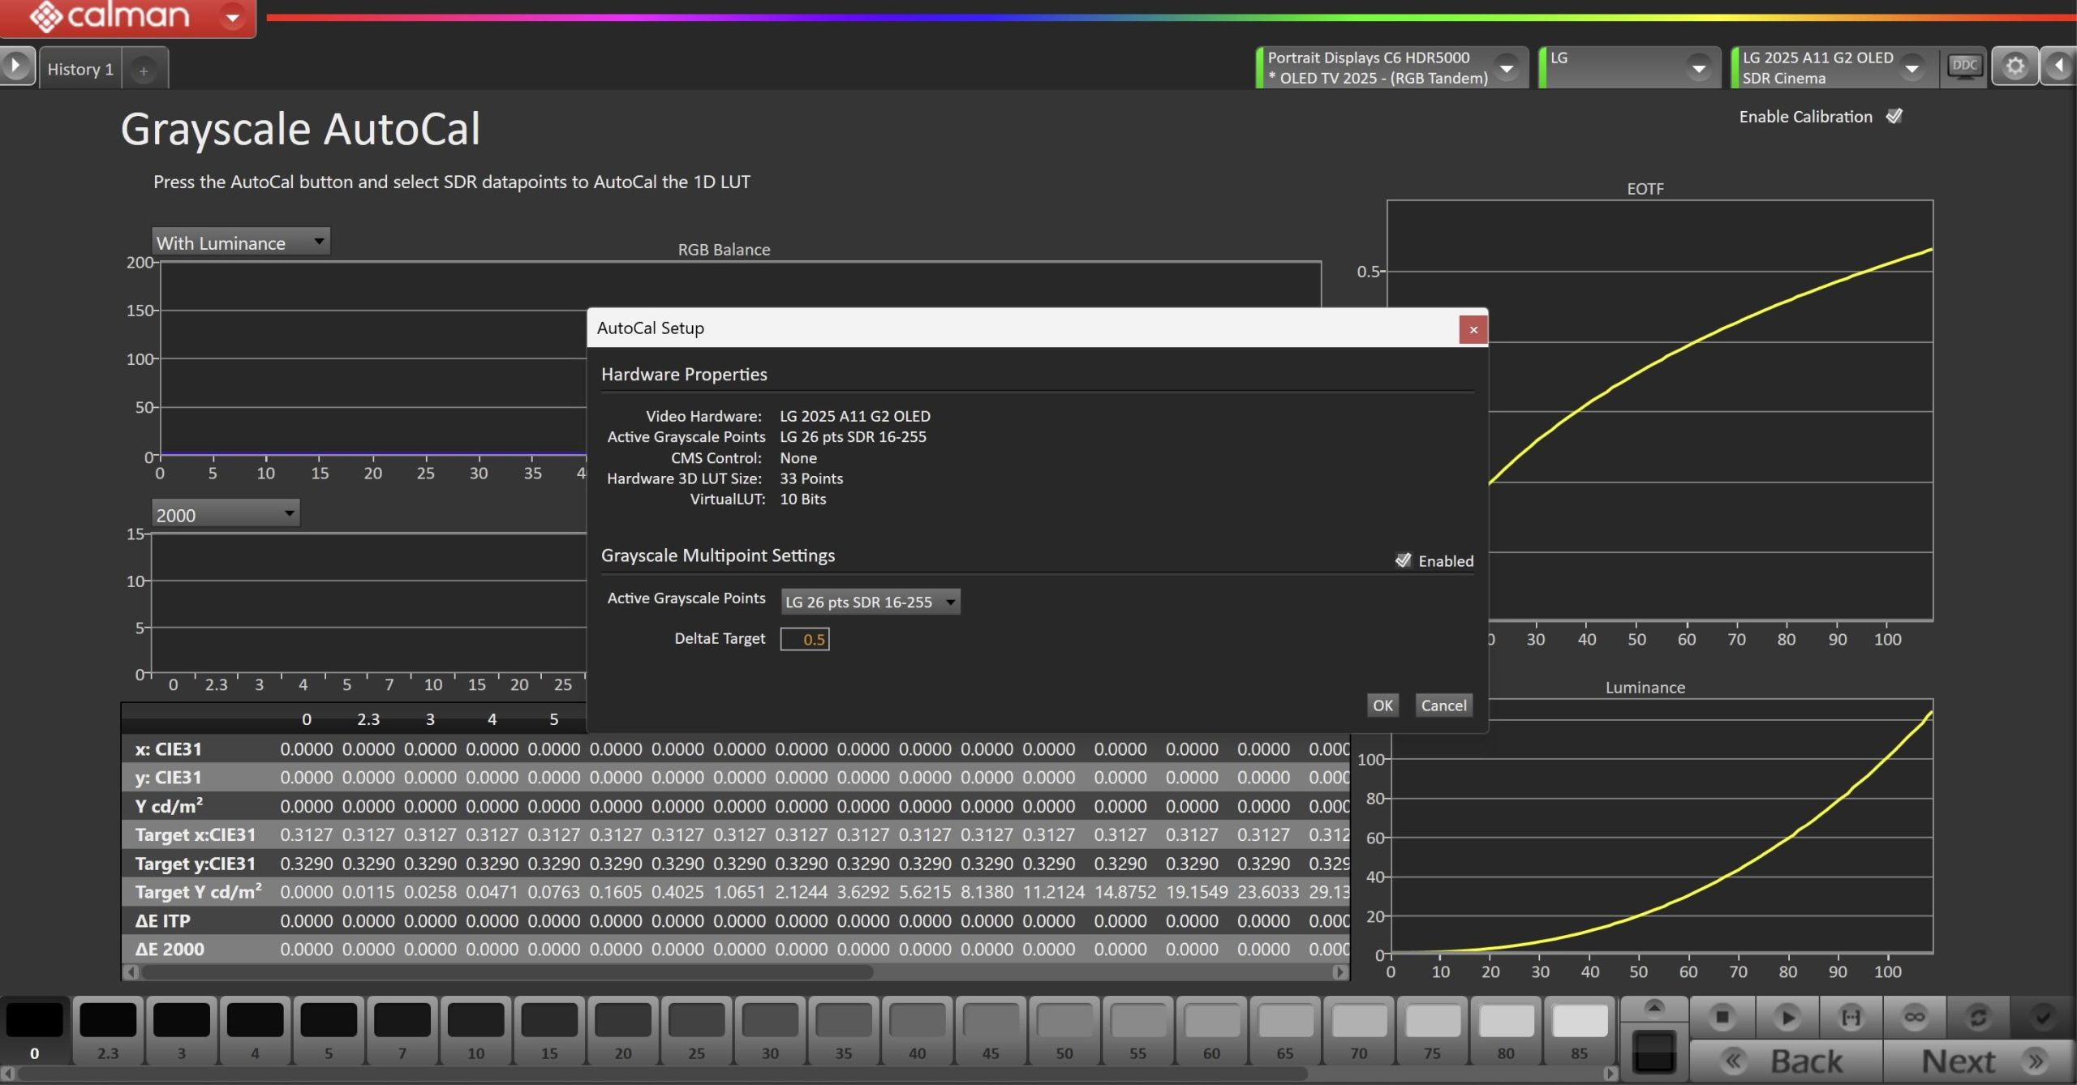This screenshot has width=2077, height=1085.
Task: Select the 7 grayscale level swatch
Action: pyautogui.click(x=402, y=1030)
